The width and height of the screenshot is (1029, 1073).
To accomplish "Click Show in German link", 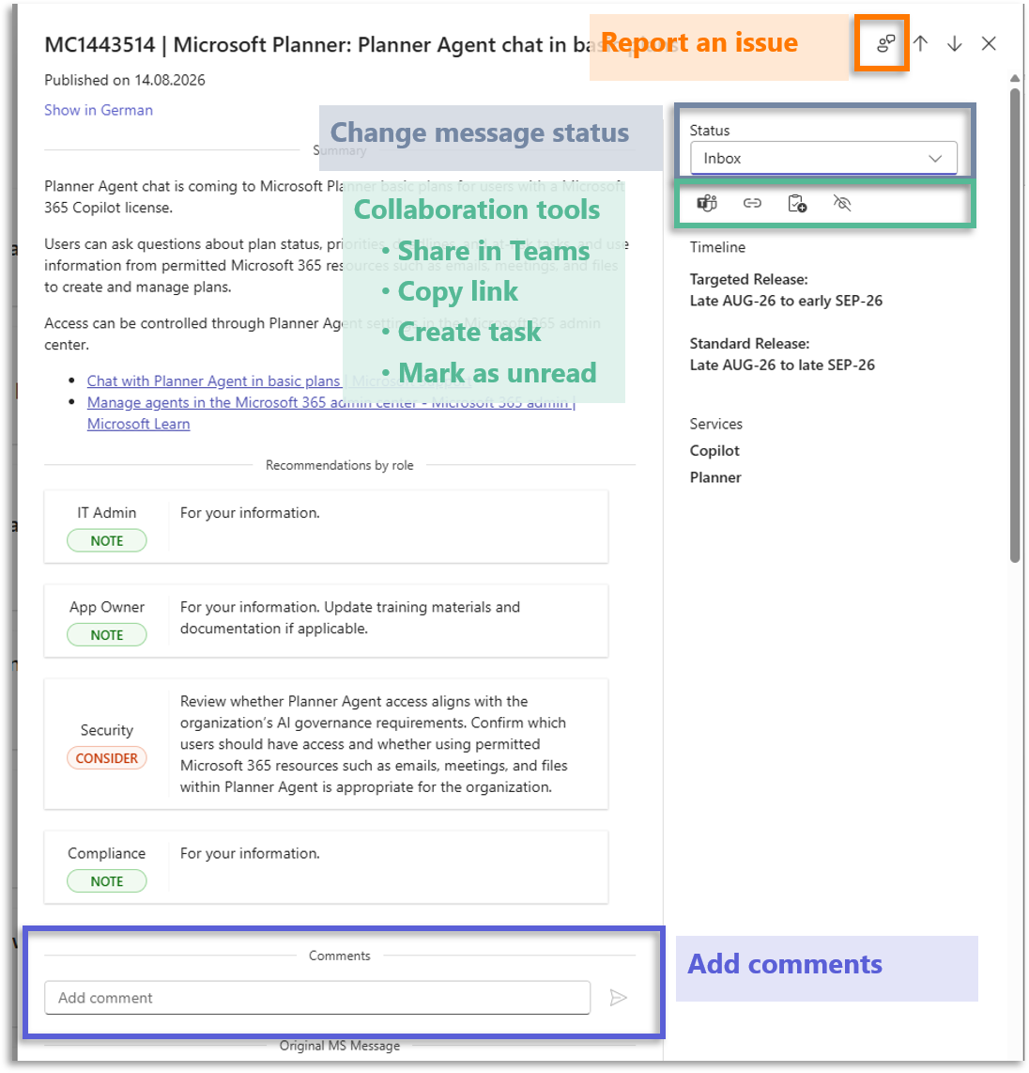I will click(x=99, y=110).
